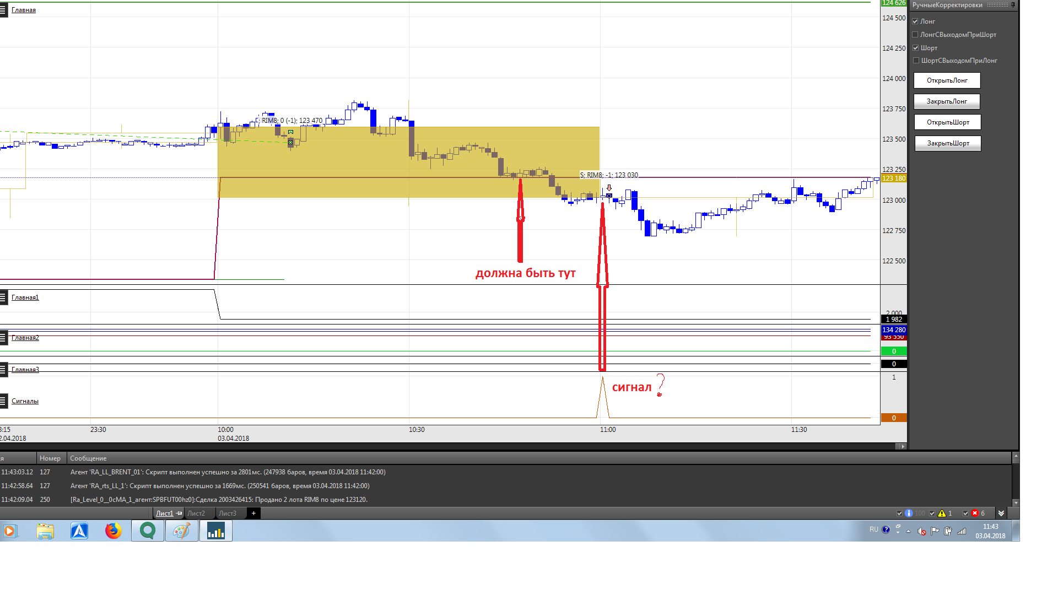The image size is (1058, 595).
Task: Click the pin icon on Лист1 tab
Action: point(179,513)
